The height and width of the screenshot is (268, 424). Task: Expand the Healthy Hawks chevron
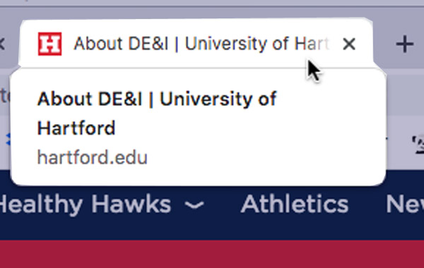[194, 205]
